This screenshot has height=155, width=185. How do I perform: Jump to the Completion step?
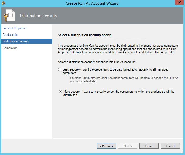pos(10,48)
